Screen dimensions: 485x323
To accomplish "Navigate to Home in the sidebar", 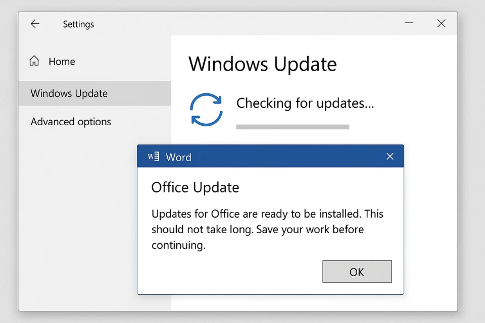I will 62,61.
